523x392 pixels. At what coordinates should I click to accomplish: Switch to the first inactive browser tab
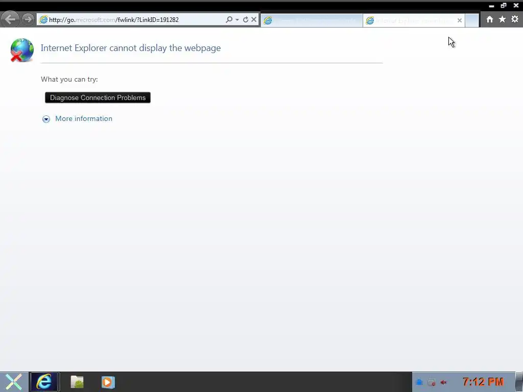pos(312,20)
